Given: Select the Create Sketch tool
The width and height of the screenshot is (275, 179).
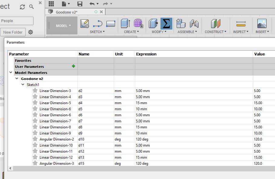Looking at the screenshot, I should pos(85,24).
